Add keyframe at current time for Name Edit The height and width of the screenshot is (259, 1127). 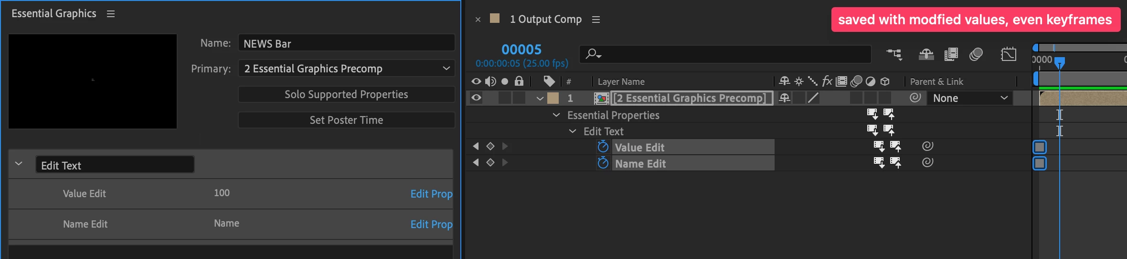[x=490, y=162]
